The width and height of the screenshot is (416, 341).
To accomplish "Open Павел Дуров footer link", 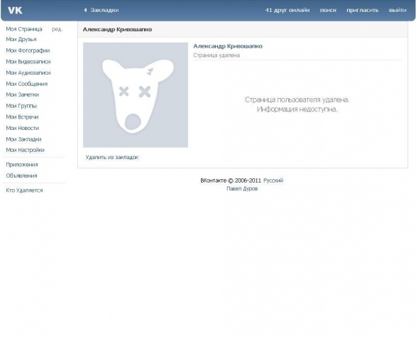I will click(242, 188).
